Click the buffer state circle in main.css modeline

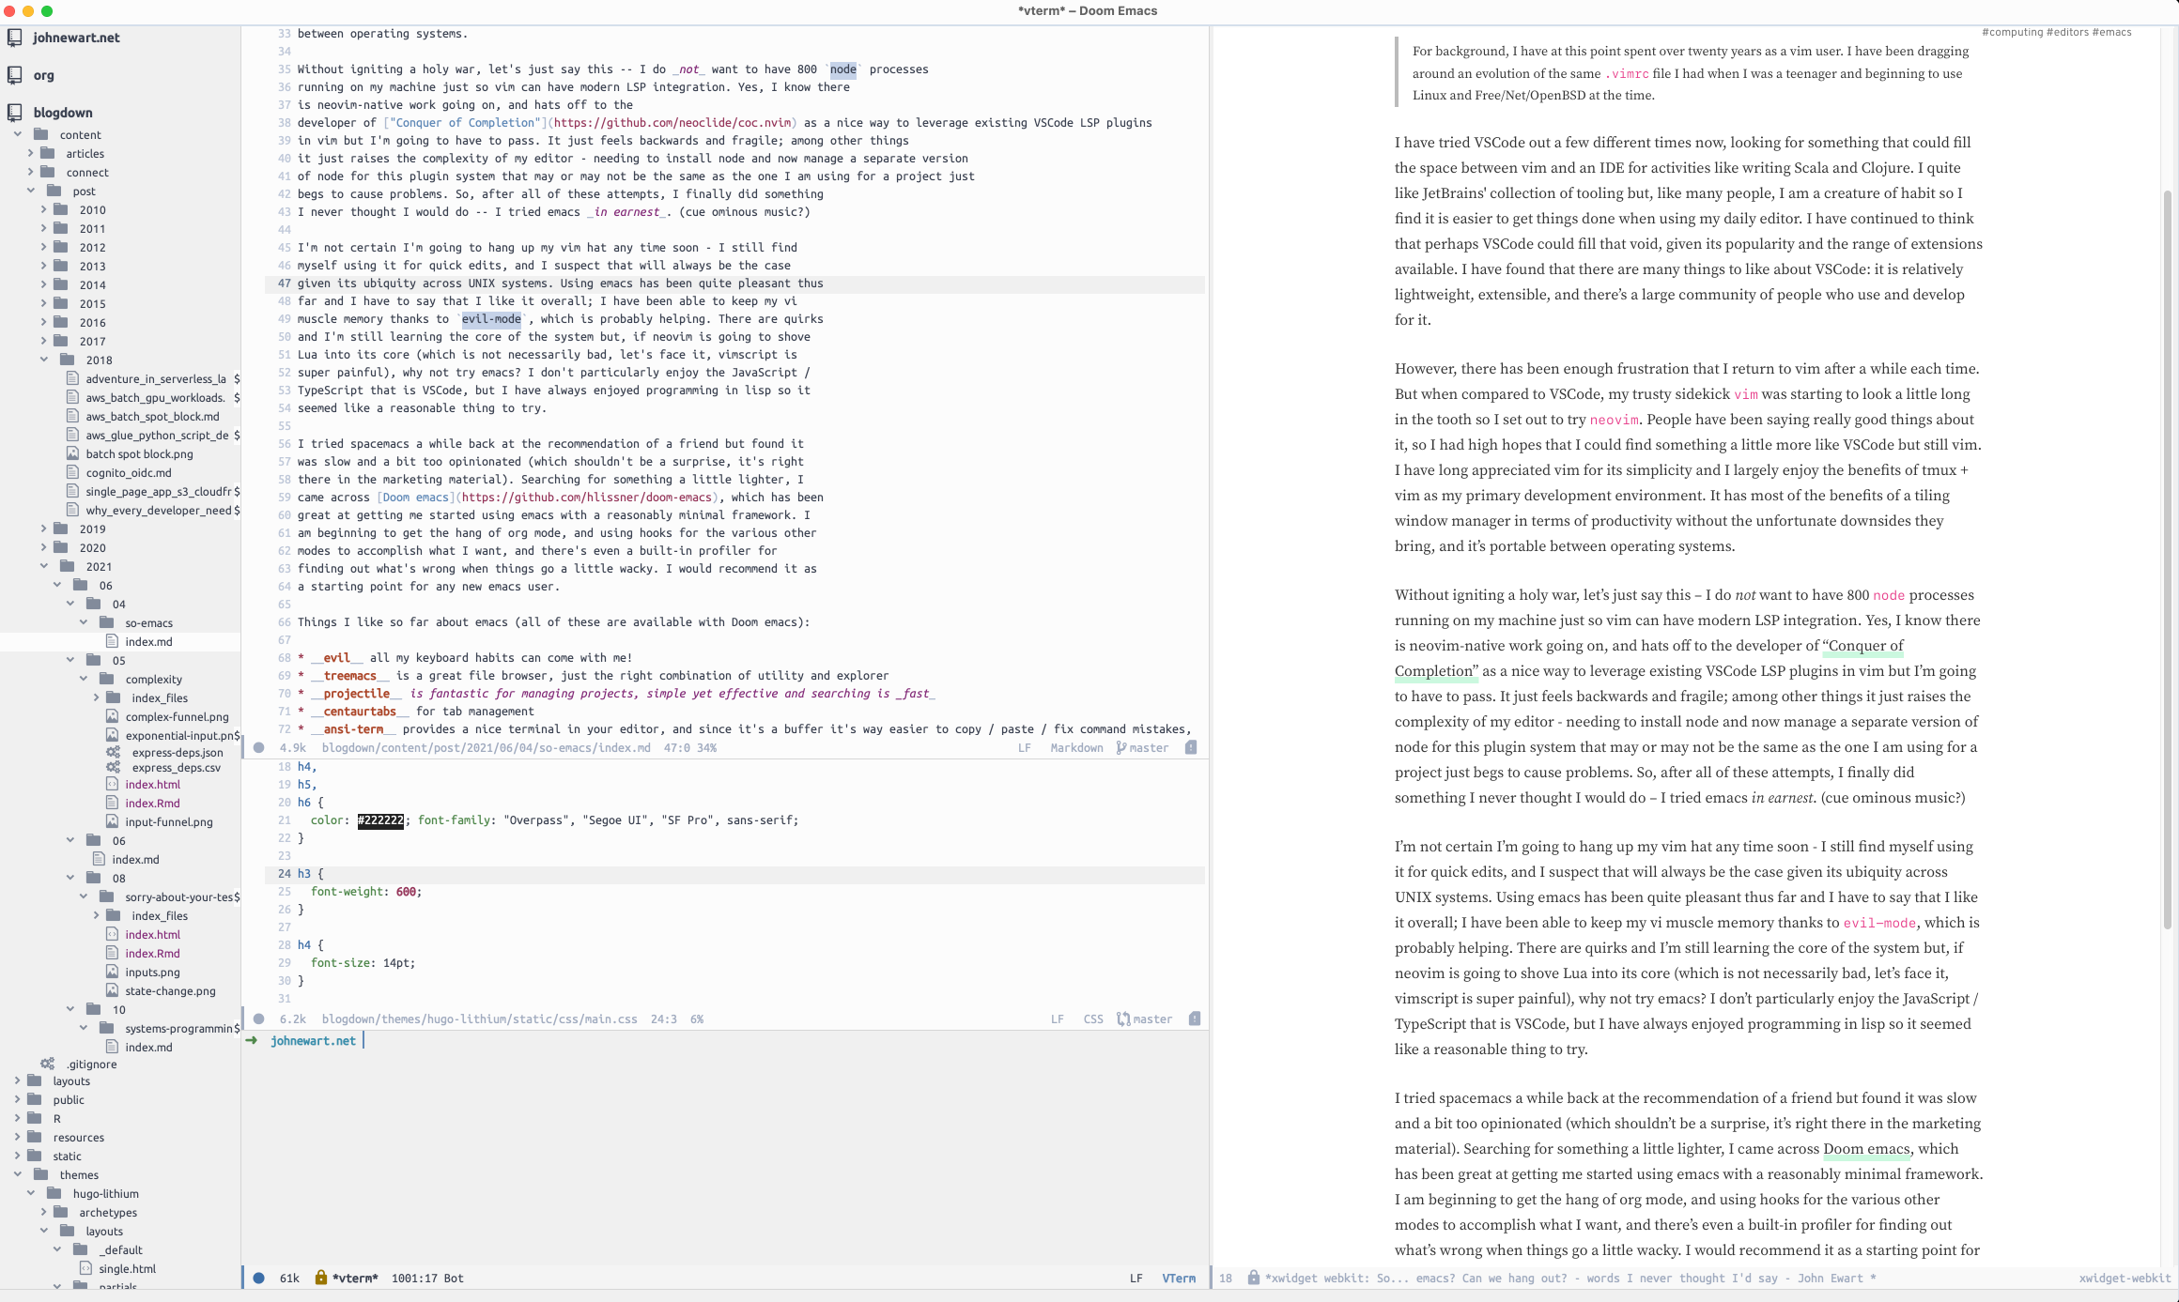click(259, 1019)
